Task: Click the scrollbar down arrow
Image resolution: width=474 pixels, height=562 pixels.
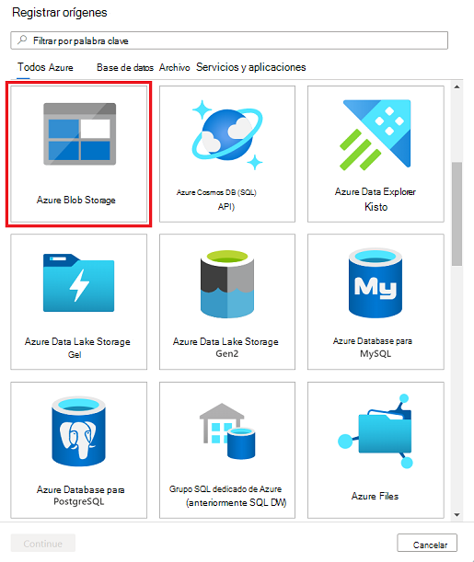Action: pos(457,515)
